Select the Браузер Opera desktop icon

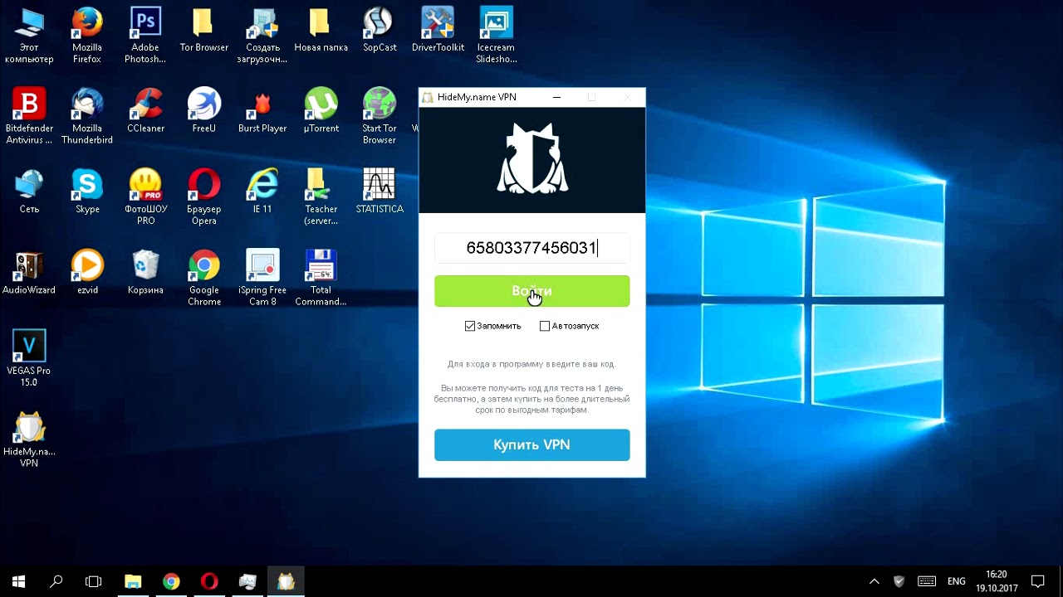pyautogui.click(x=203, y=197)
